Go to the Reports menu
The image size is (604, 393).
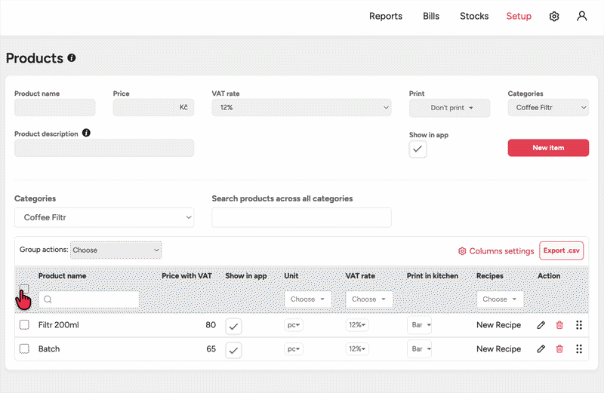(385, 17)
